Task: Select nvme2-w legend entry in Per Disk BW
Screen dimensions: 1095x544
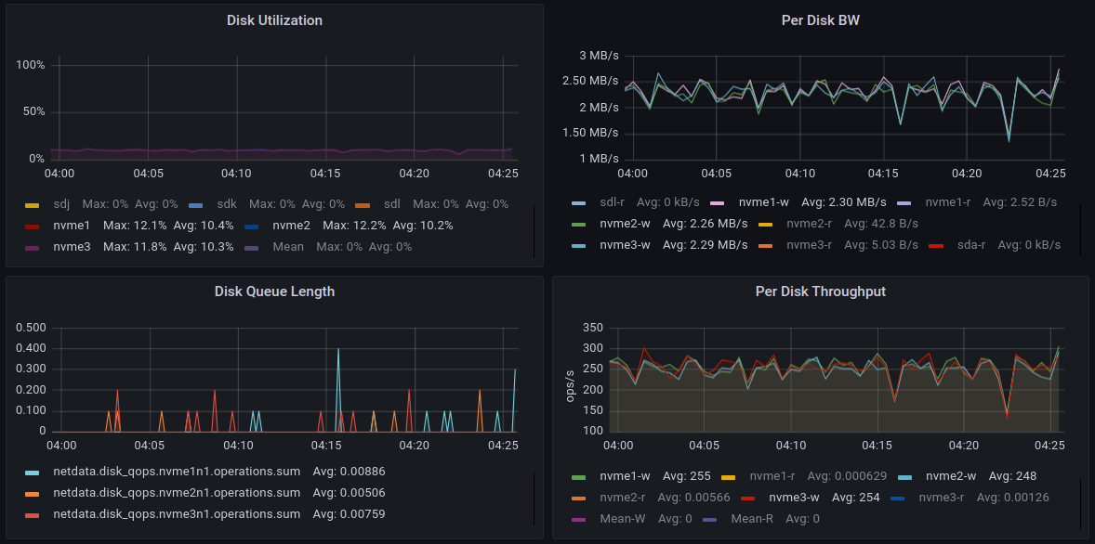Action: (624, 224)
